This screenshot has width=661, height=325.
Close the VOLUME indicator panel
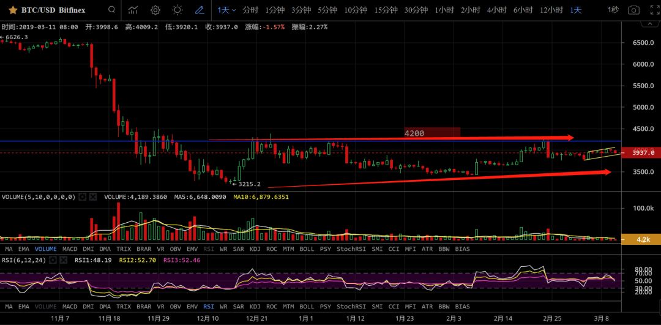[92, 197]
